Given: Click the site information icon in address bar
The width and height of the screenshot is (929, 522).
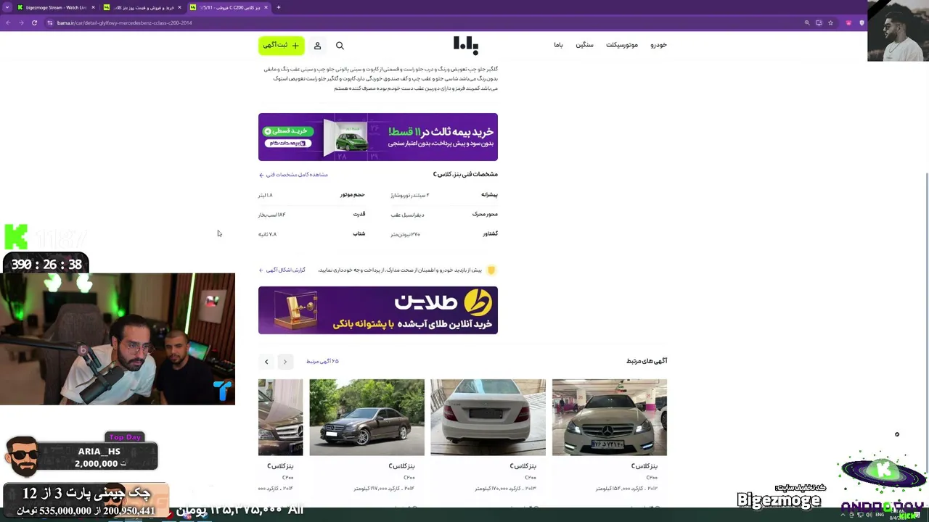Looking at the screenshot, I should click(50, 22).
